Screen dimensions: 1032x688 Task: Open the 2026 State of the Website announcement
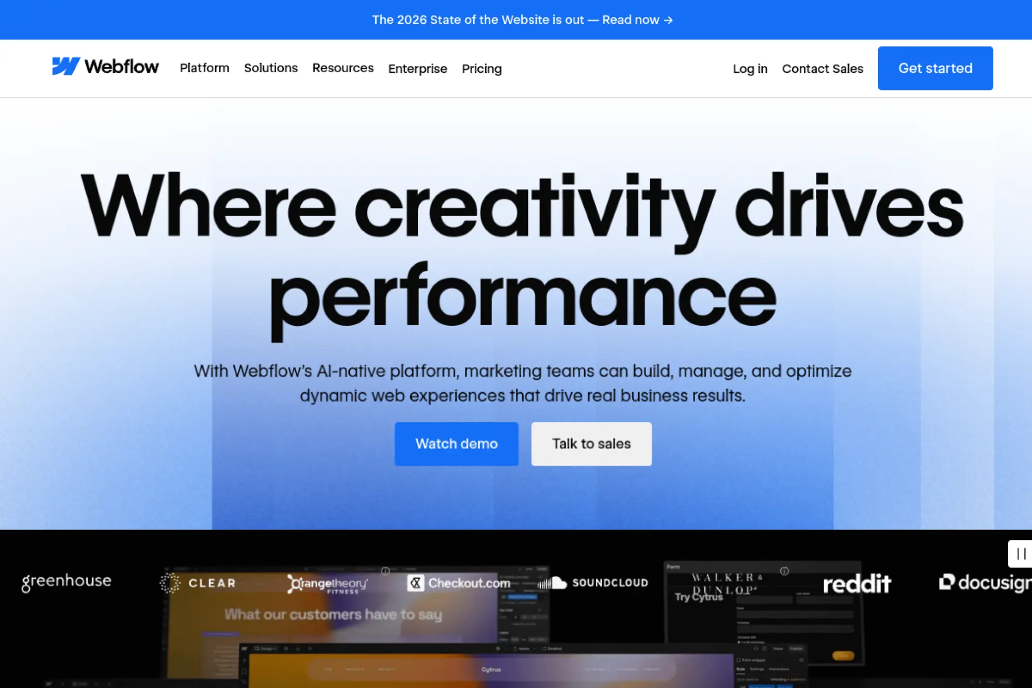click(x=522, y=20)
